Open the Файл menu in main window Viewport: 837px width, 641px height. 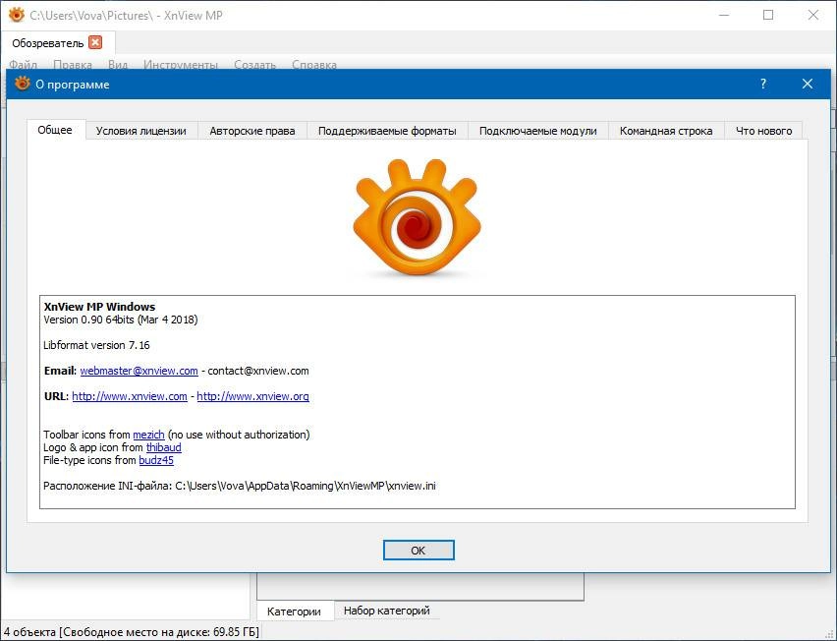(23, 65)
